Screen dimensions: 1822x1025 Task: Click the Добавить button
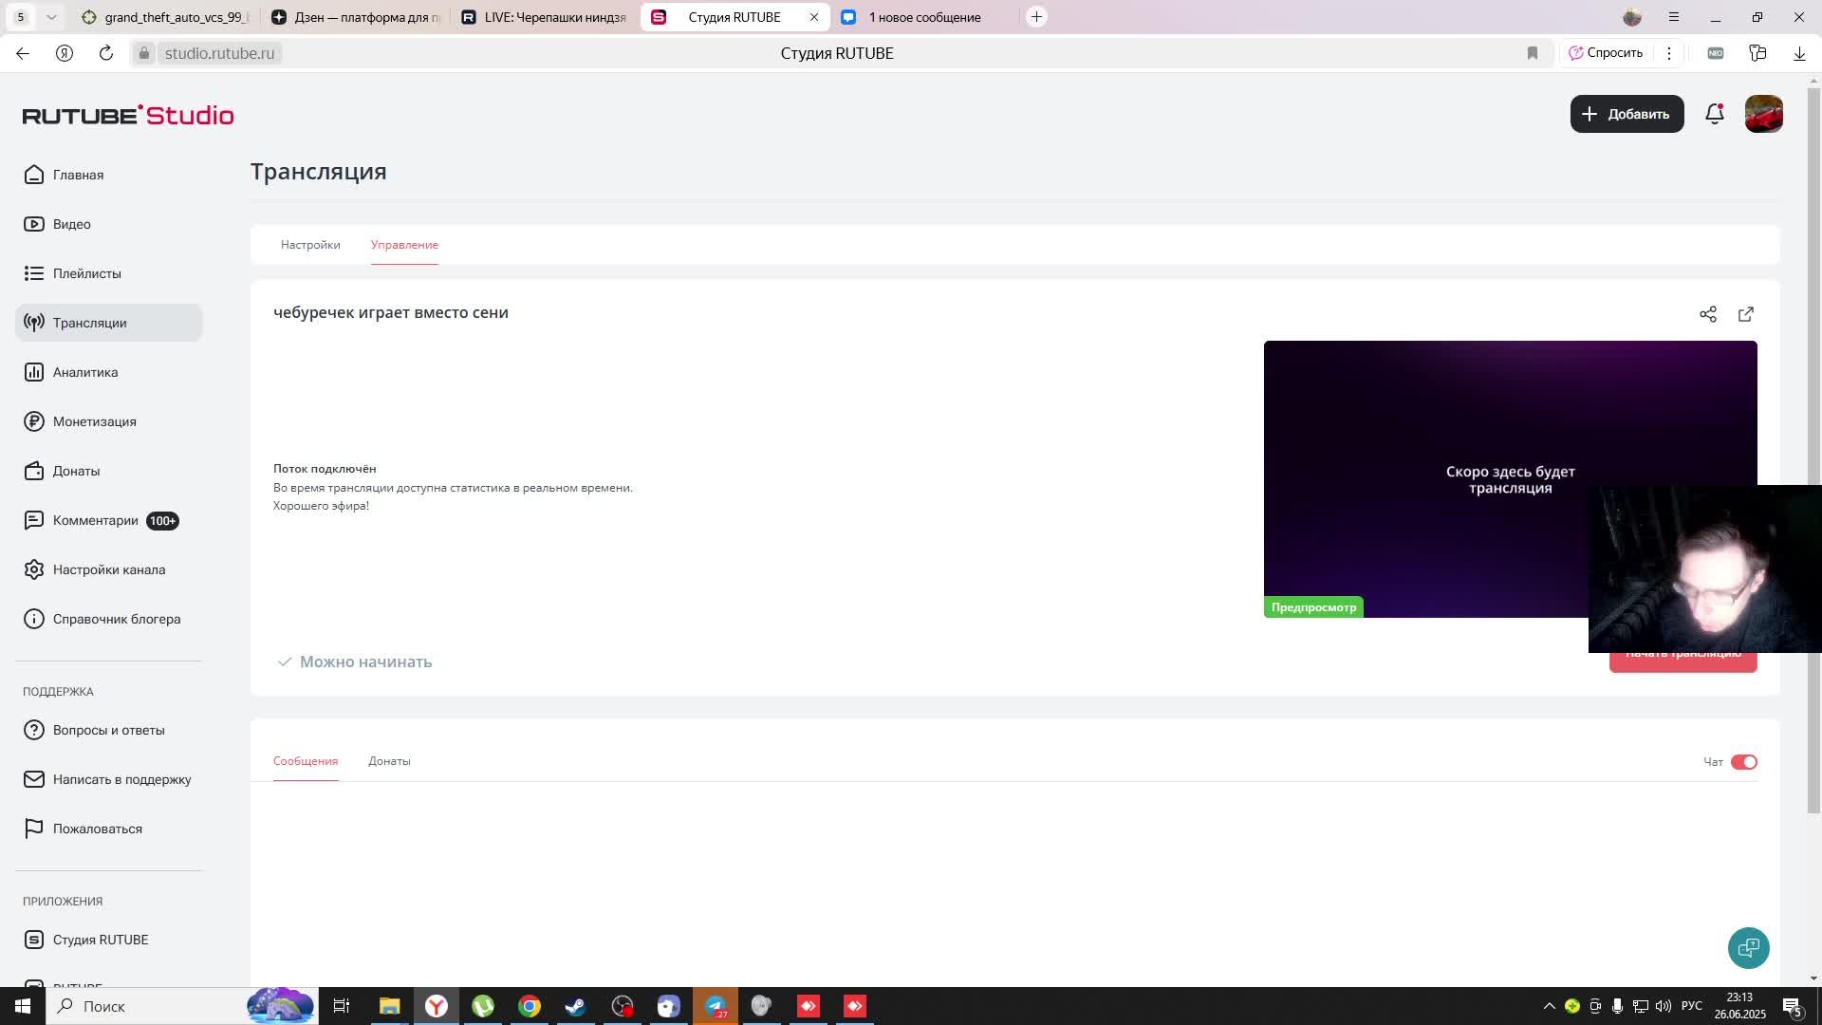[1627, 114]
